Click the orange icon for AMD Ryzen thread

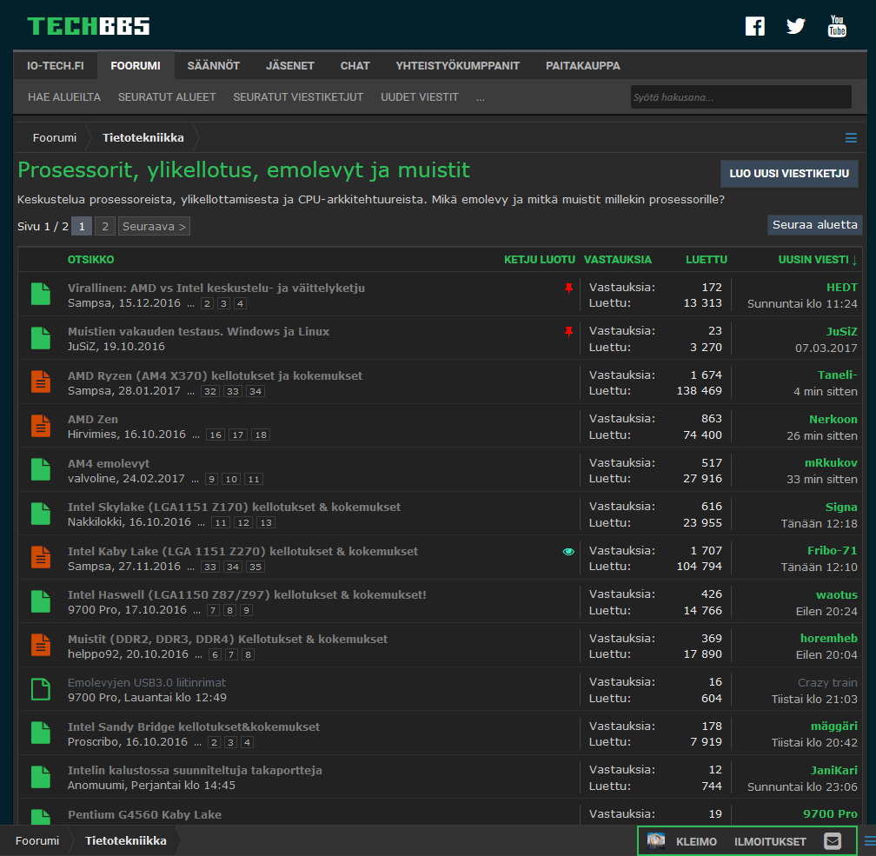pos(41,382)
